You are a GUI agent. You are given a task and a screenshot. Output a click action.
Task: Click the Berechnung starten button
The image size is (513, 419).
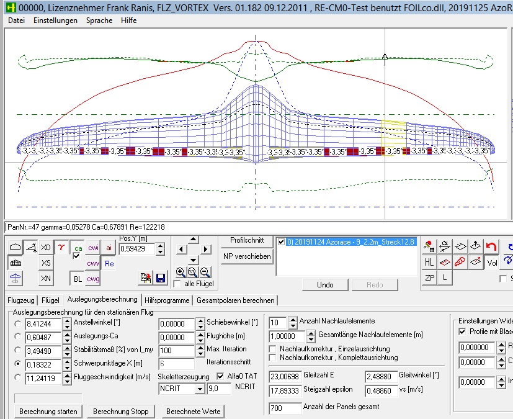pos(48,412)
